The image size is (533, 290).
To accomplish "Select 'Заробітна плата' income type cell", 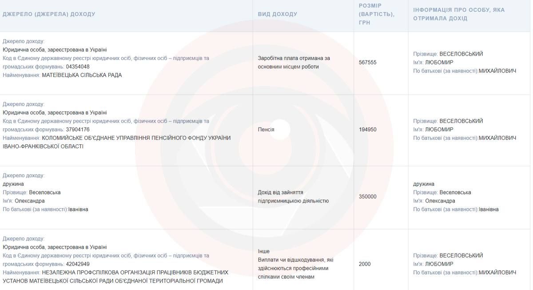I will pos(294,62).
